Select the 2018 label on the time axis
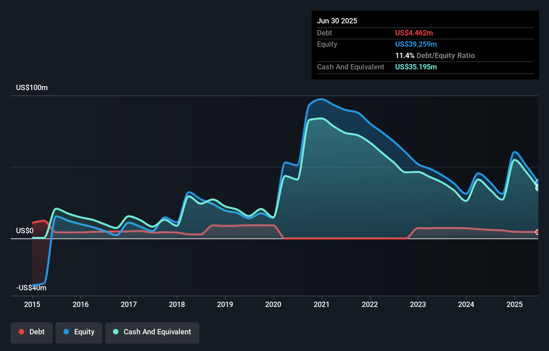Viewport: 549px width, 351px height. (x=177, y=304)
